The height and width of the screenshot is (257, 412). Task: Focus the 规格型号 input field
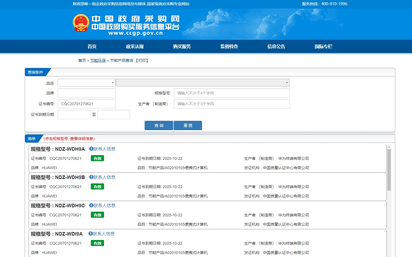(231, 93)
